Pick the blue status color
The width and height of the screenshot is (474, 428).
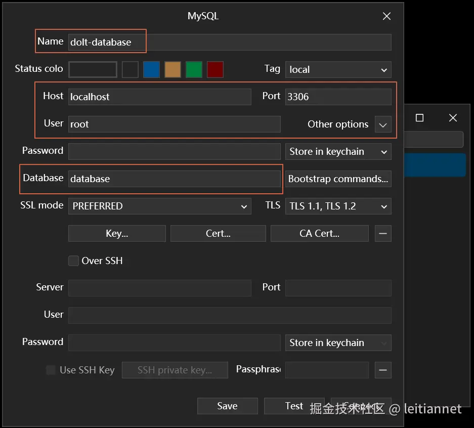(151, 69)
